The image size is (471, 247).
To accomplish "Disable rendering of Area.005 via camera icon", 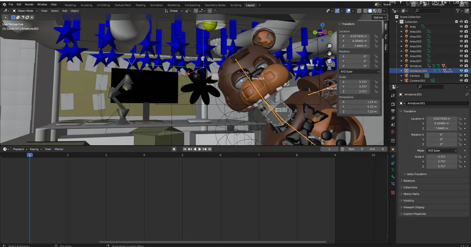I will [466, 51].
